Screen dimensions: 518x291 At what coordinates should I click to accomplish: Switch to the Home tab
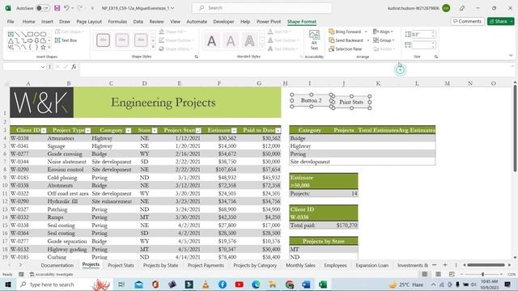pos(29,22)
